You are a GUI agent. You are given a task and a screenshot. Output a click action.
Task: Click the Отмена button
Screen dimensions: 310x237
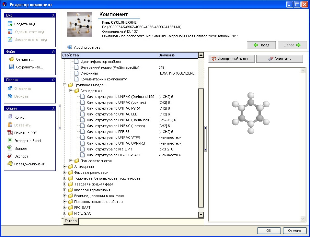tap(294, 231)
